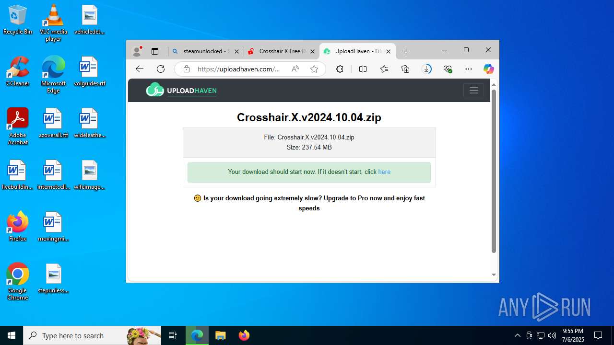Select the internetcell... document
This screenshot has height=345, width=614.
(53, 175)
